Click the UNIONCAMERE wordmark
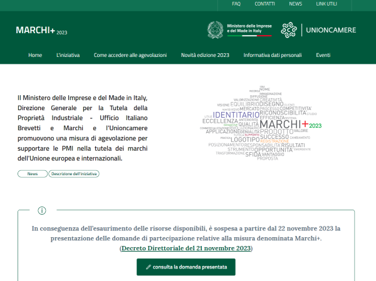 pyautogui.click(x=331, y=30)
